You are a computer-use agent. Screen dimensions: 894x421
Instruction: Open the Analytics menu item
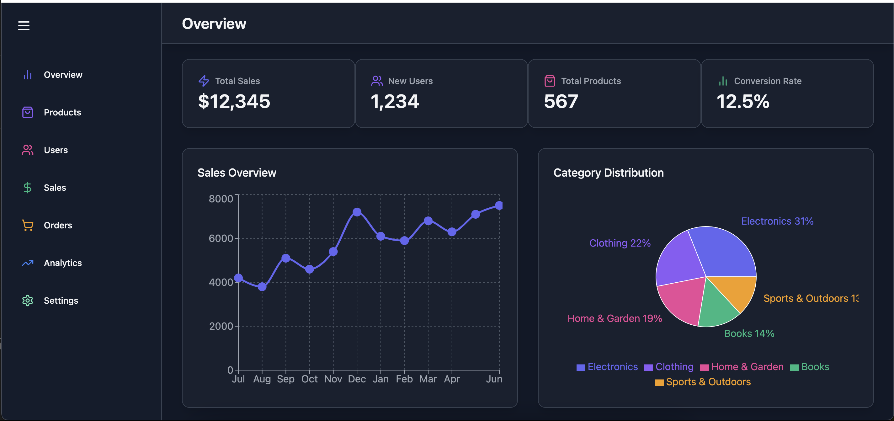(63, 263)
